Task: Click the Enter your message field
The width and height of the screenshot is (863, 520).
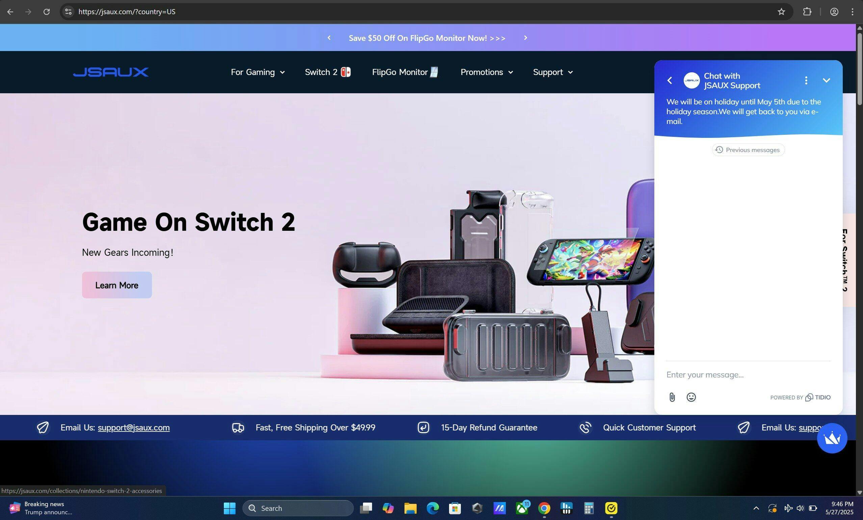Action: (748, 375)
